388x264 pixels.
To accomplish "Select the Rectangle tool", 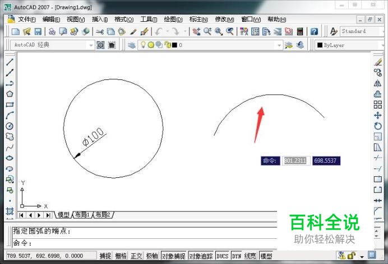I will pos(10,105).
